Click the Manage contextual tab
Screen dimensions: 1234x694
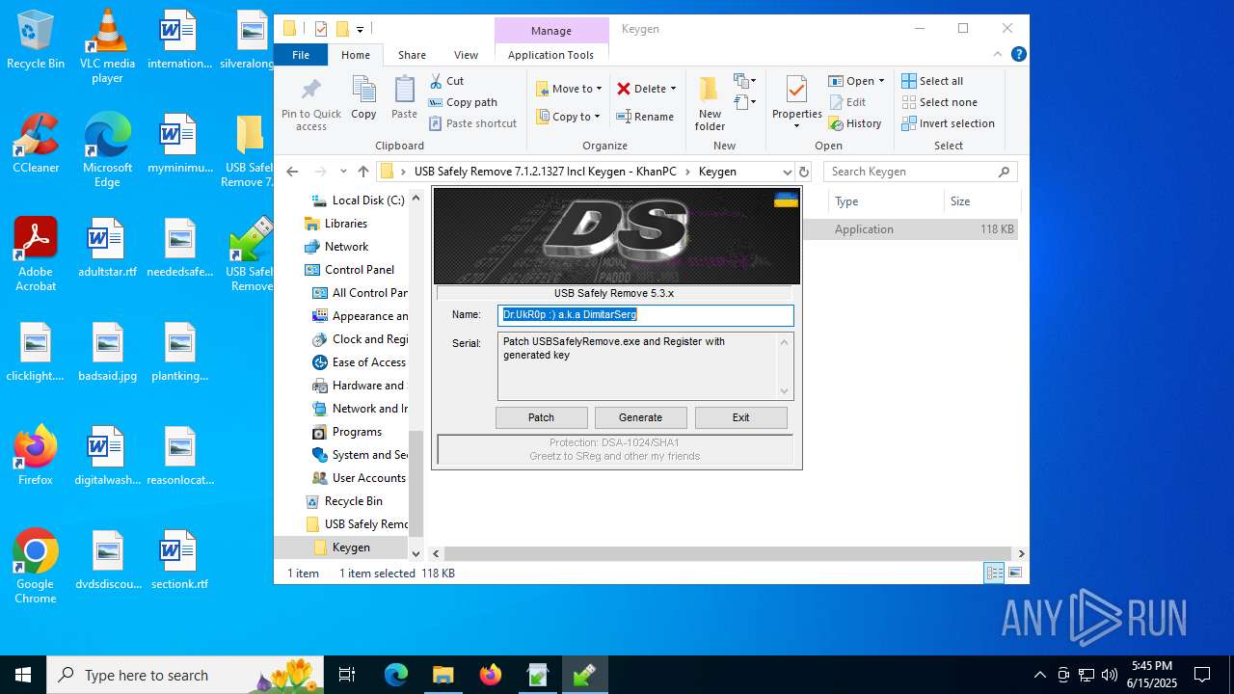(551, 31)
